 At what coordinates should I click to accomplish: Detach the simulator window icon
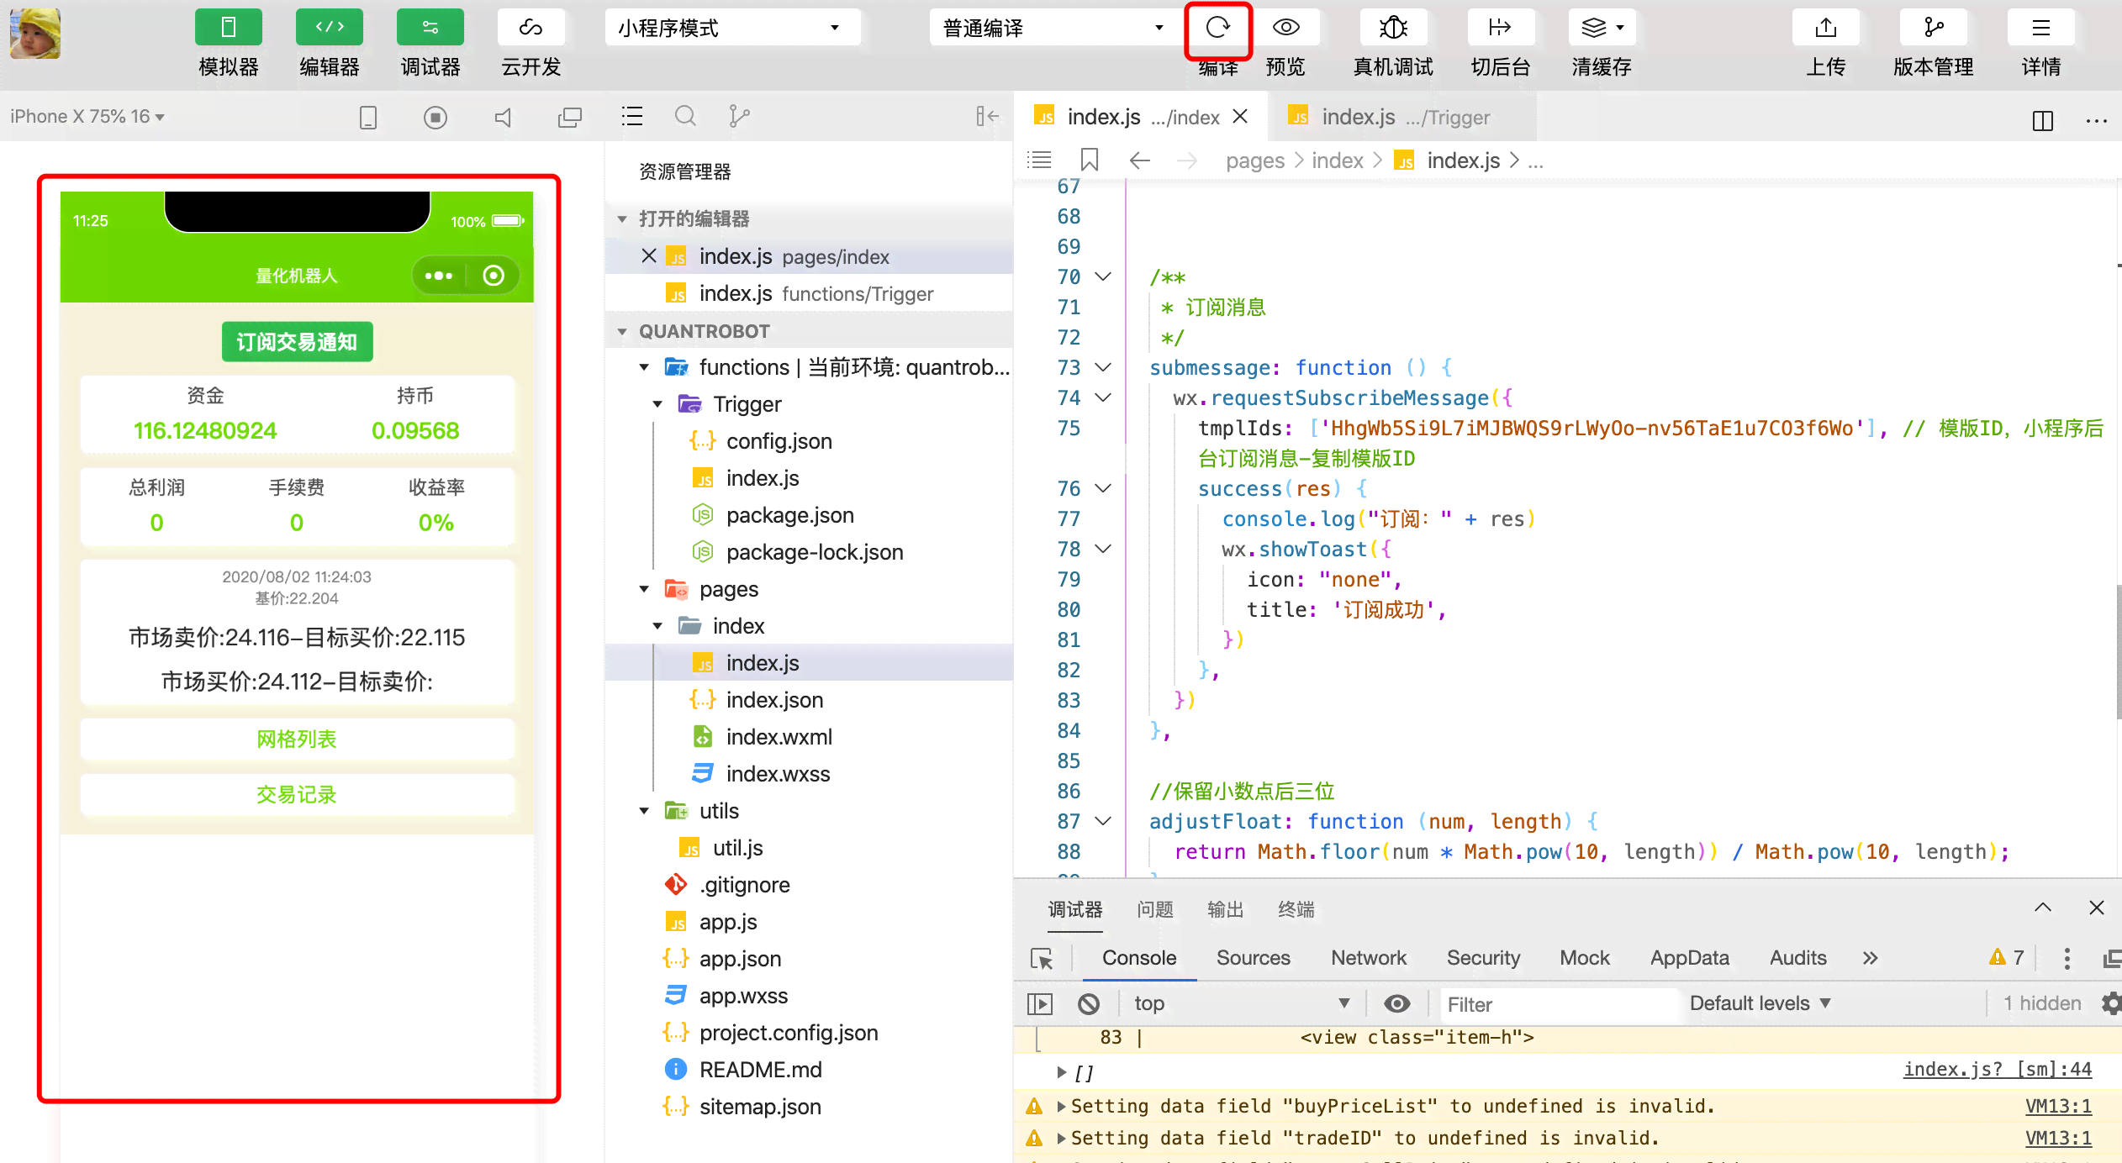[x=570, y=117]
